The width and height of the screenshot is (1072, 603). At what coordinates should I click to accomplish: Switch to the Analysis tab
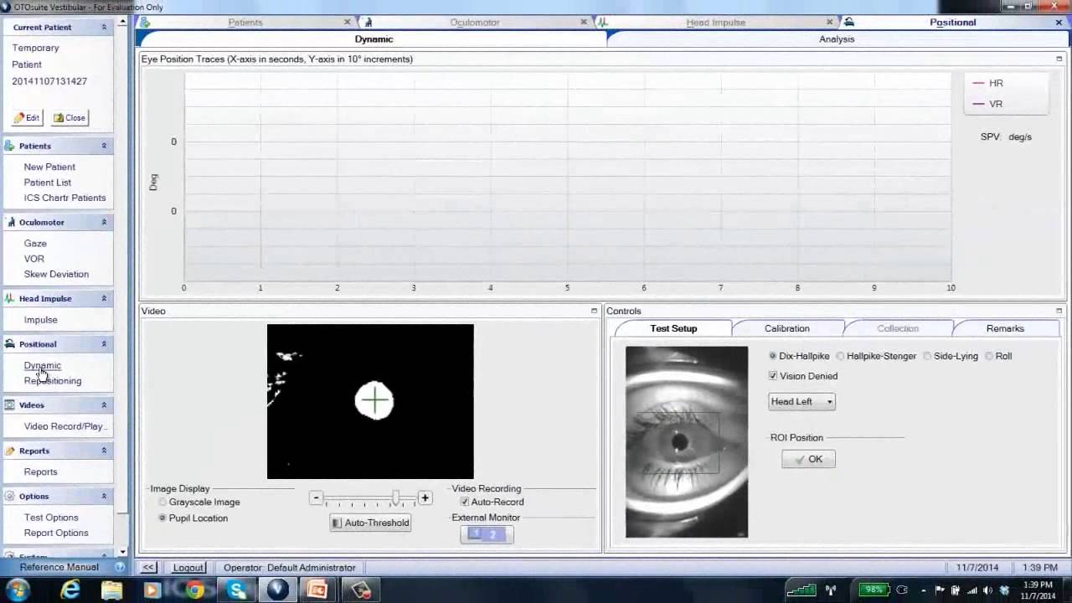coord(837,39)
